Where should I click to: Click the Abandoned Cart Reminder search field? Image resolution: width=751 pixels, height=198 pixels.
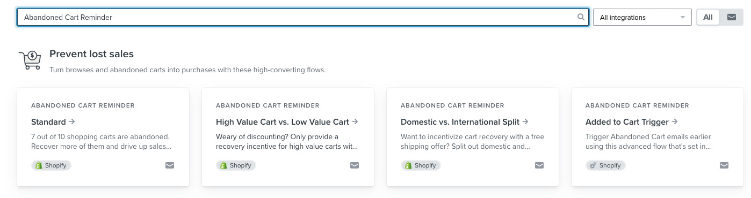pos(303,17)
